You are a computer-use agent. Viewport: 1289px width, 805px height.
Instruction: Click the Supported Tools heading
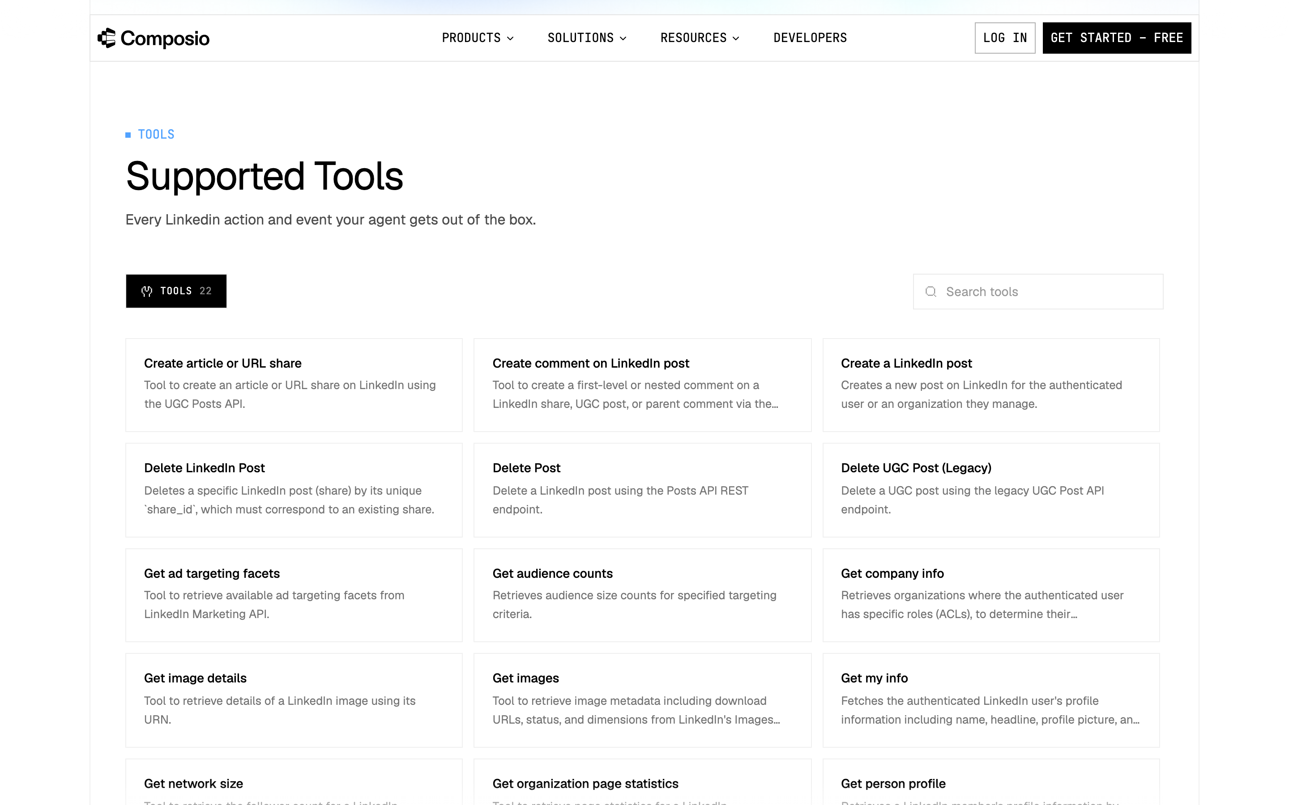tap(264, 176)
